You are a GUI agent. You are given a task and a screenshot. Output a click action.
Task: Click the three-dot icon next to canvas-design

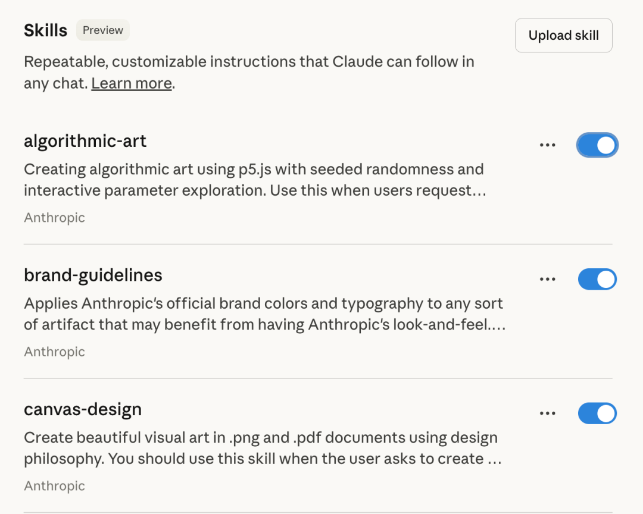pos(547,413)
